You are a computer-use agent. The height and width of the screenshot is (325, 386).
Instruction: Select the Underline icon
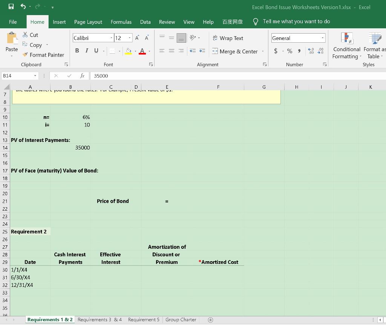[96, 51]
